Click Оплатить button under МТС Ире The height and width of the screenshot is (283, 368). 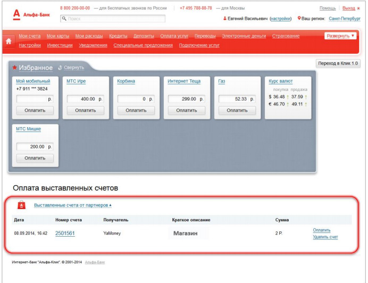86,111
